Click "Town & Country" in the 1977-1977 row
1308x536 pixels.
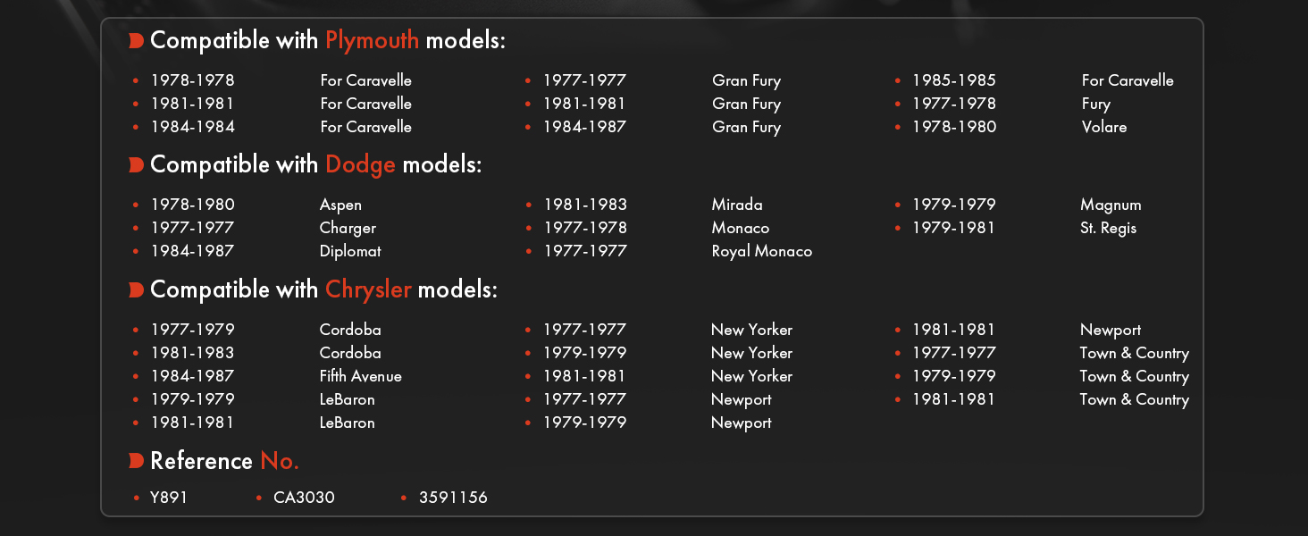tap(1135, 353)
